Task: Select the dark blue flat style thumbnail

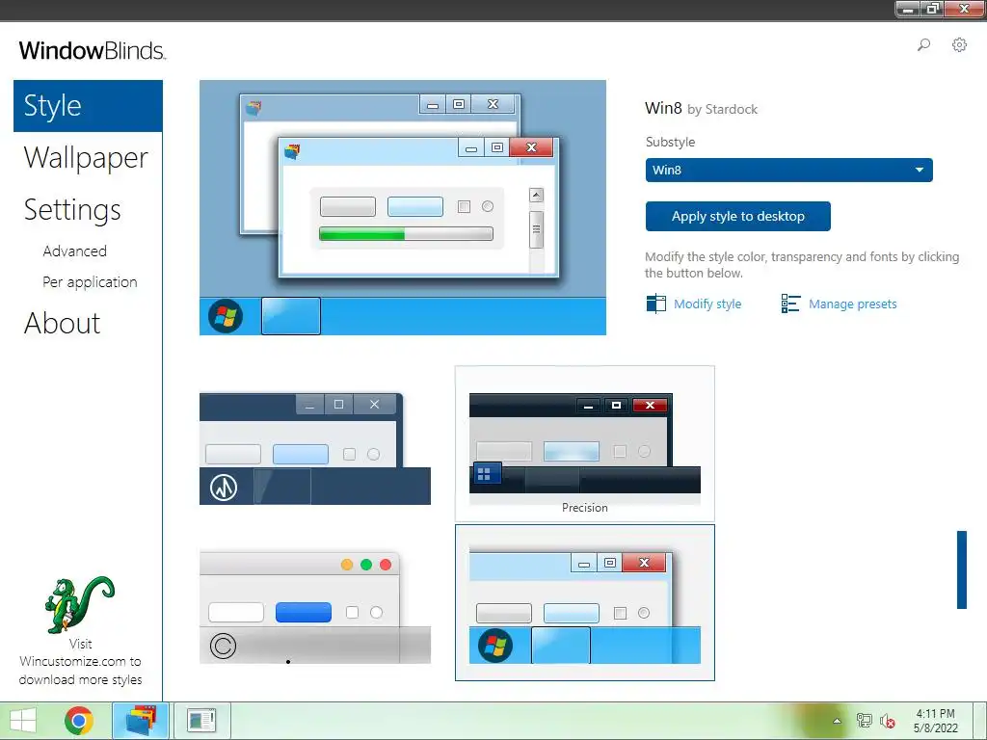Action: click(315, 449)
